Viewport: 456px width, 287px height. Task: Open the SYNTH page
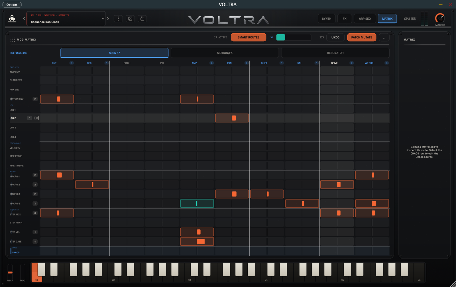[x=327, y=19]
